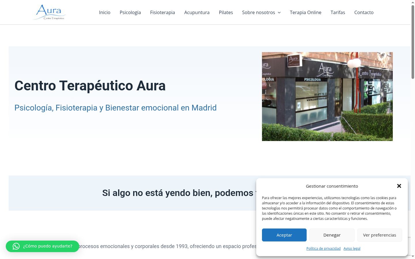Viewport: 415px width, 259px height.
Task: Click the Psicología, Fisioterapia y Bienestar subtitle
Action: tap(116, 108)
